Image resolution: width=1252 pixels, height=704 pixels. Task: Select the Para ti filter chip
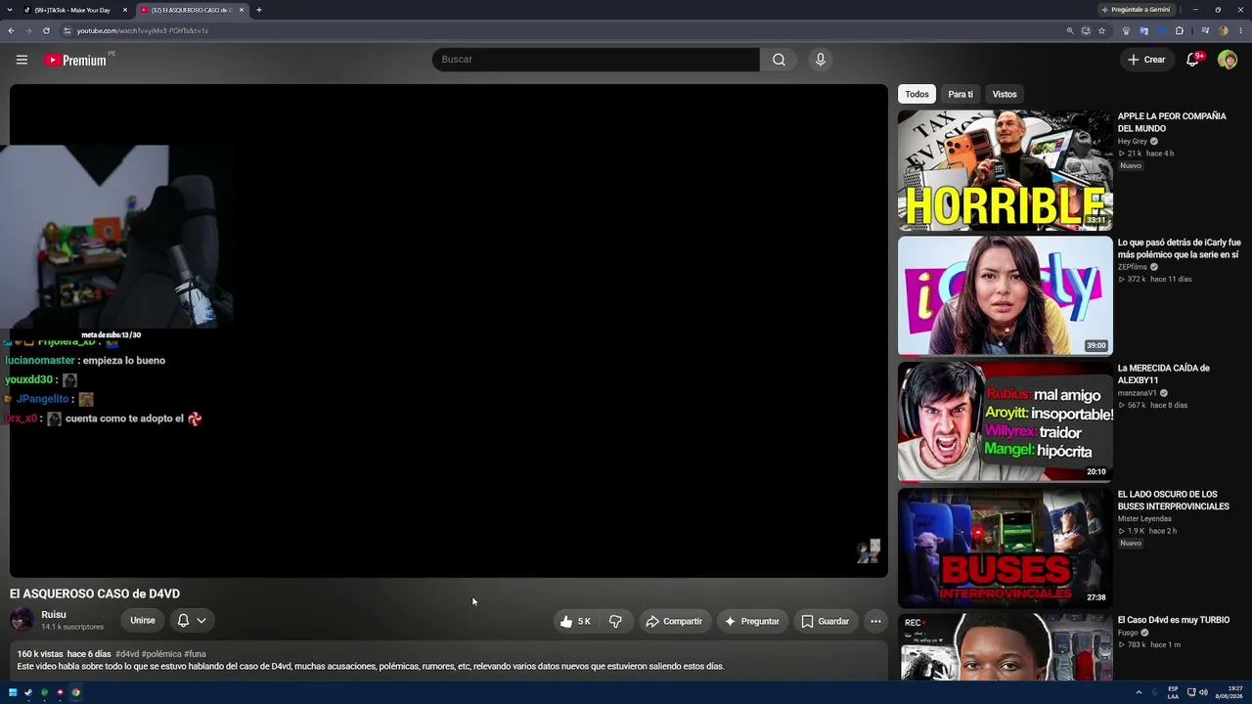pyautogui.click(x=961, y=94)
